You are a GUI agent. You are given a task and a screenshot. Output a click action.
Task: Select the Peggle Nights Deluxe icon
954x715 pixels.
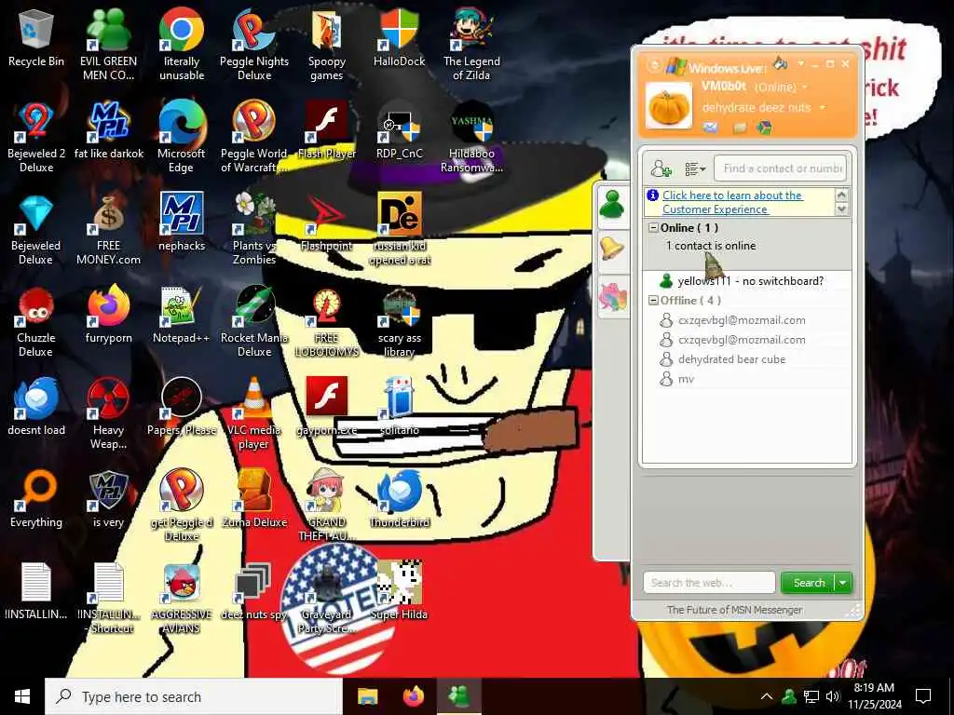(x=254, y=46)
